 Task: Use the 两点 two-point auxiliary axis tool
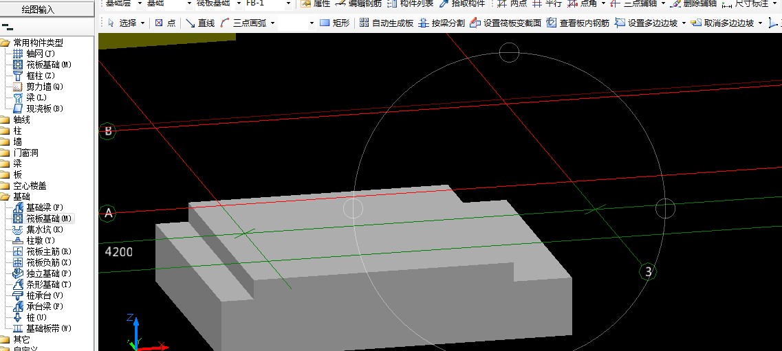pyautogui.click(x=512, y=3)
